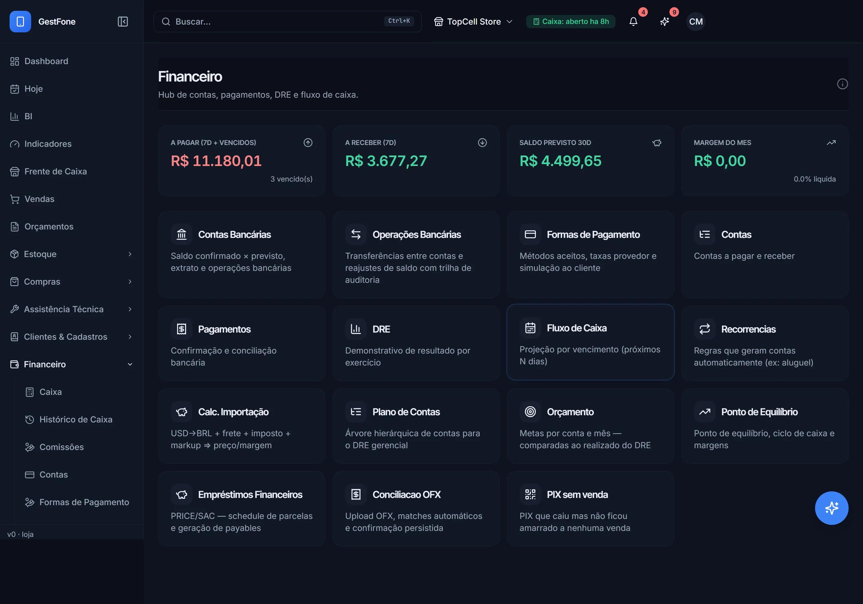This screenshot has height=604, width=863.
Task: Open the floating AI assistant button
Action: tap(832, 508)
